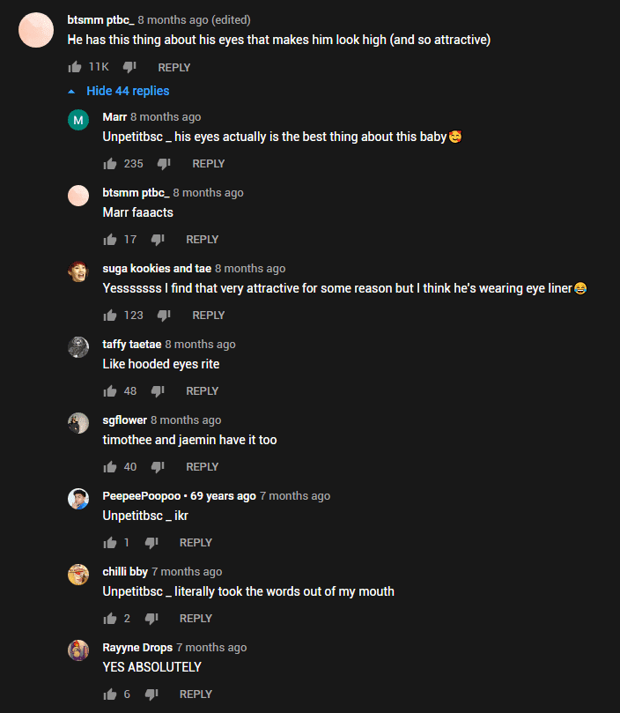Image resolution: width=620 pixels, height=713 pixels.
Task: Toggle like on Marr's reply
Action: coord(110,163)
